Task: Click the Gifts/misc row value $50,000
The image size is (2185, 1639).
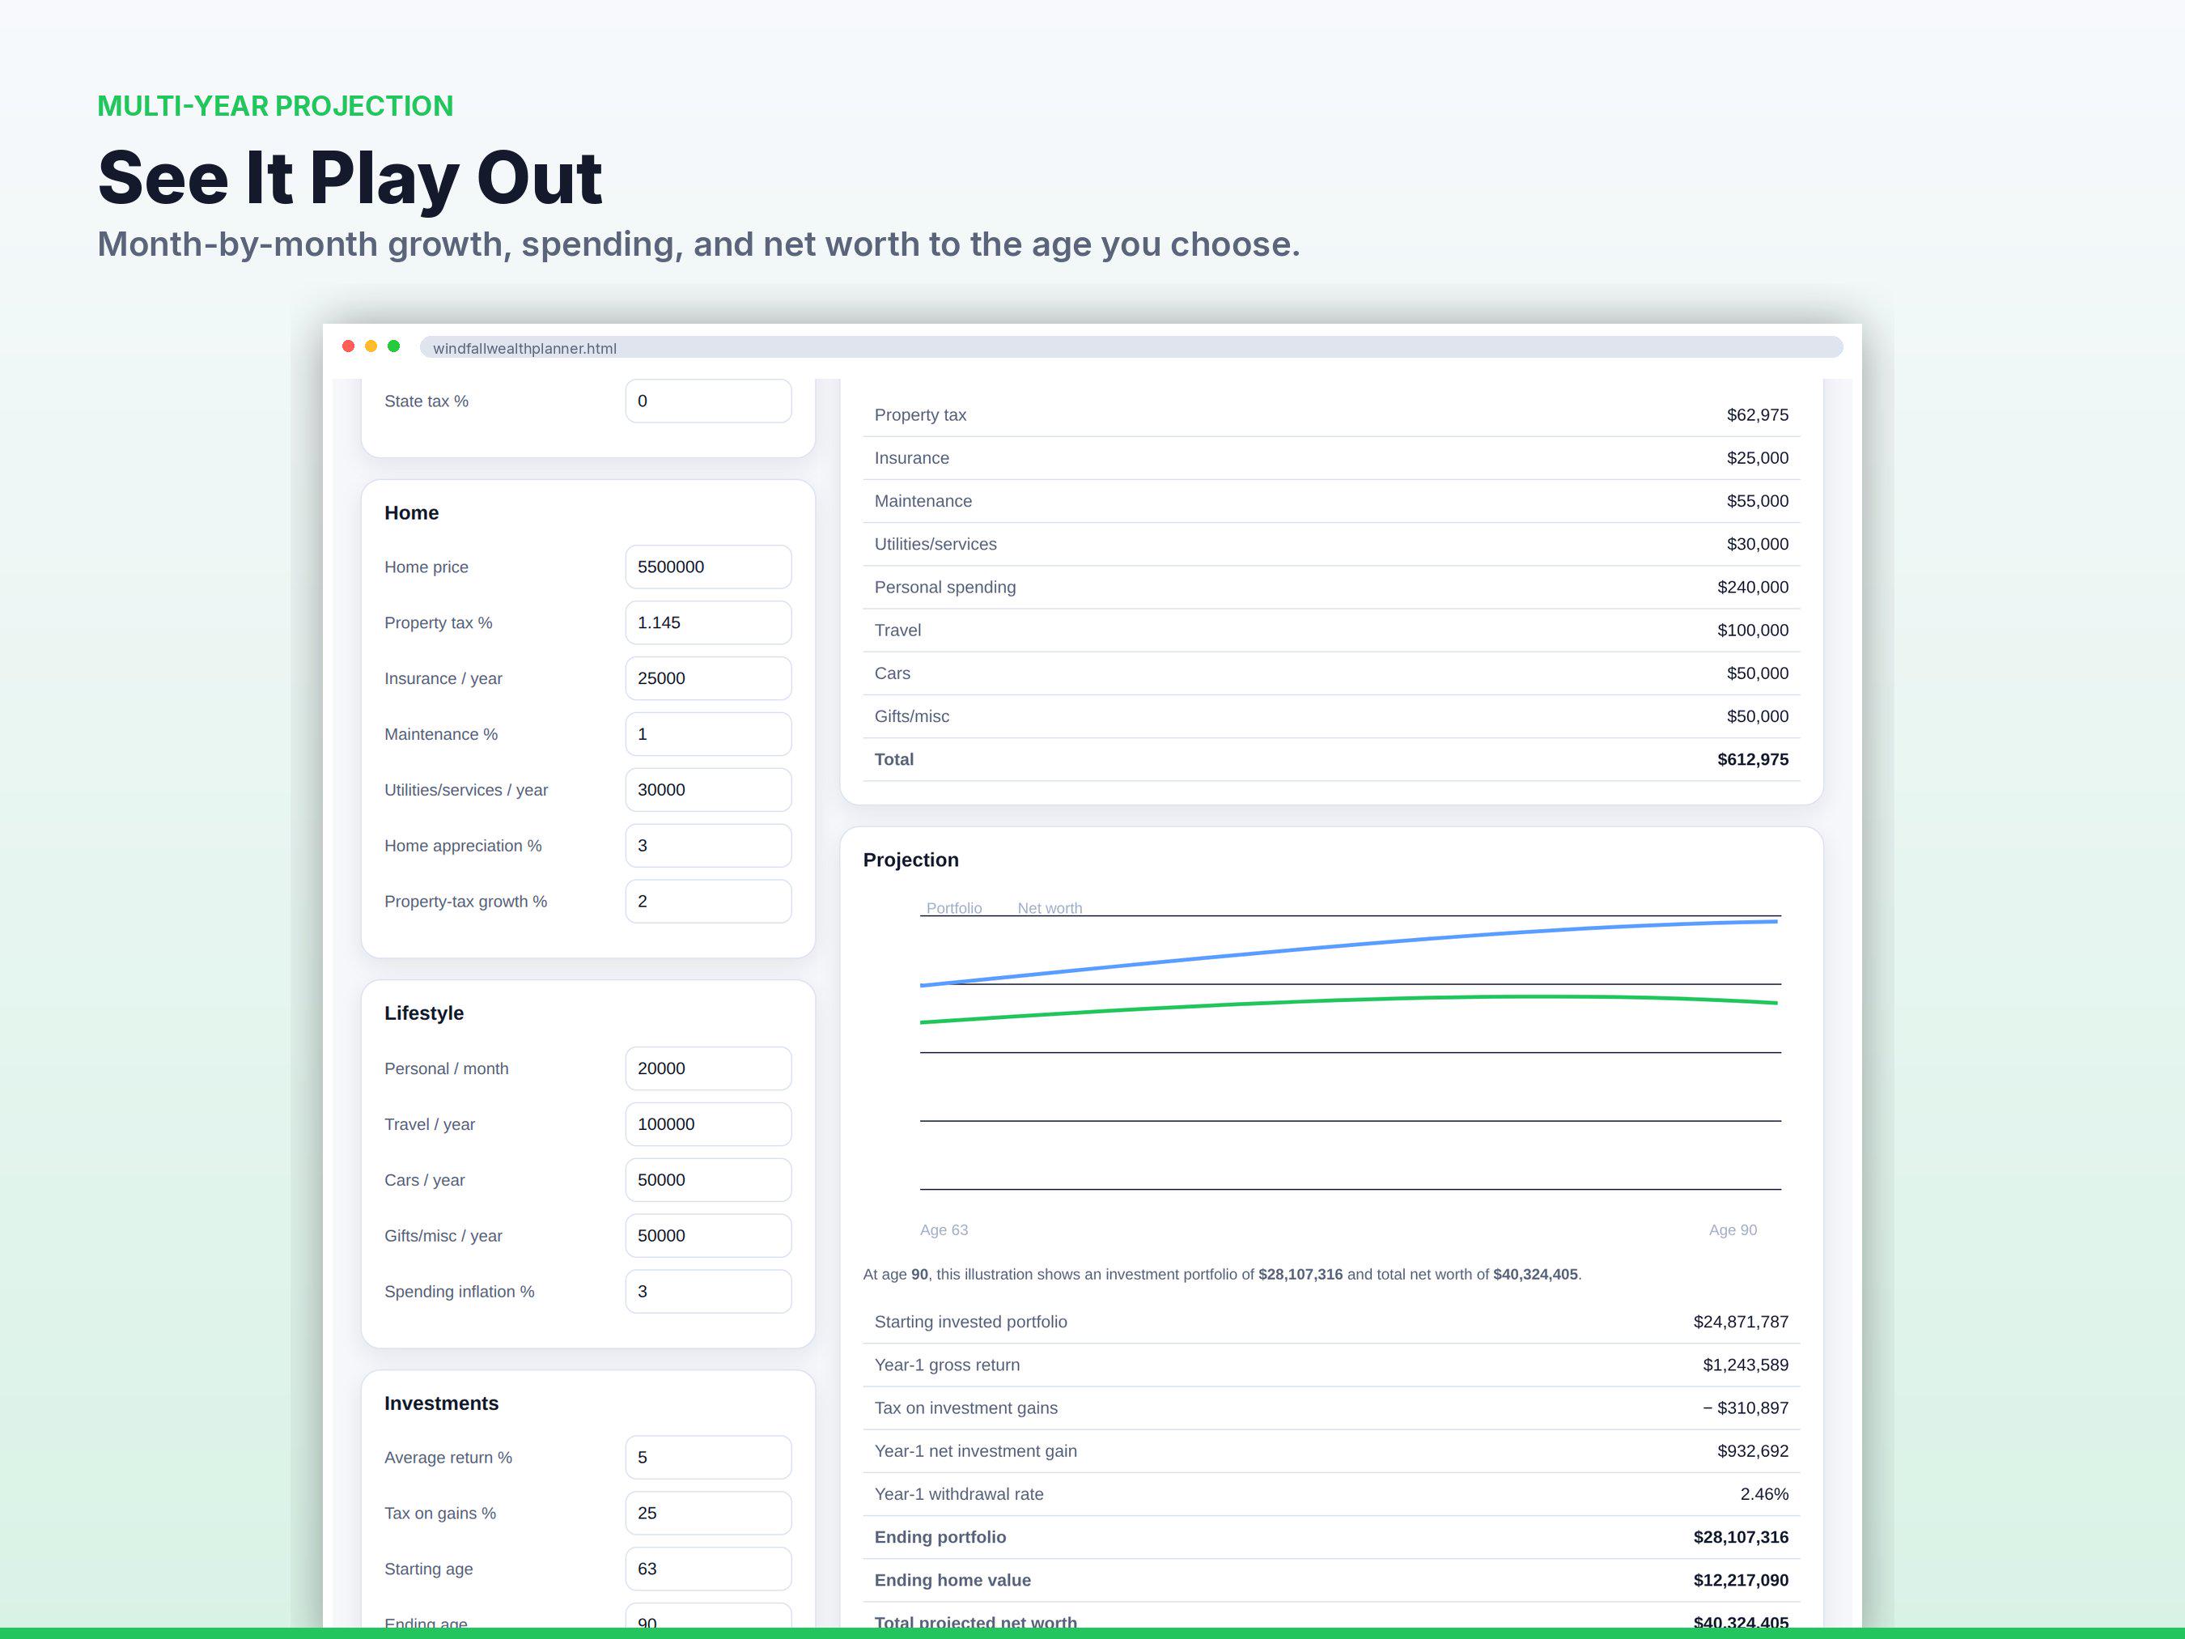Action: 1757,716
